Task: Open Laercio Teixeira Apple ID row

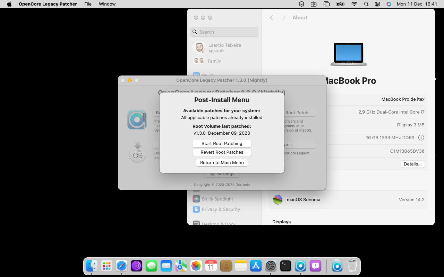Action: coord(224,48)
